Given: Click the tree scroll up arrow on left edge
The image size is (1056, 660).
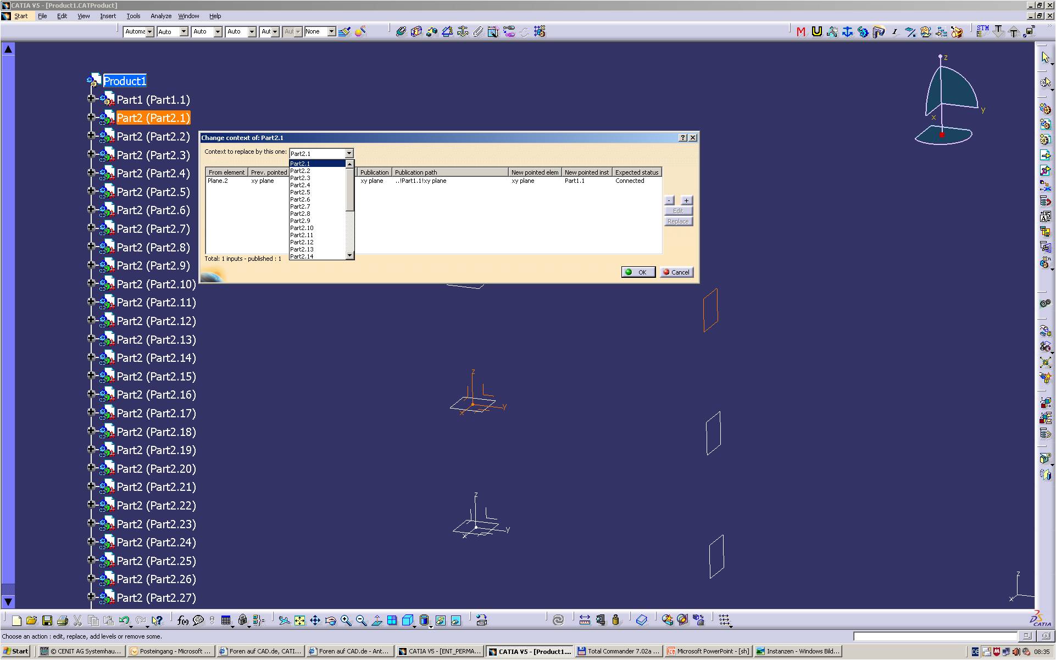Looking at the screenshot, I should point(8,49).
